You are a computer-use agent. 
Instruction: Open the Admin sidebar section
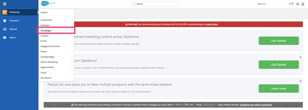[19, 38]
